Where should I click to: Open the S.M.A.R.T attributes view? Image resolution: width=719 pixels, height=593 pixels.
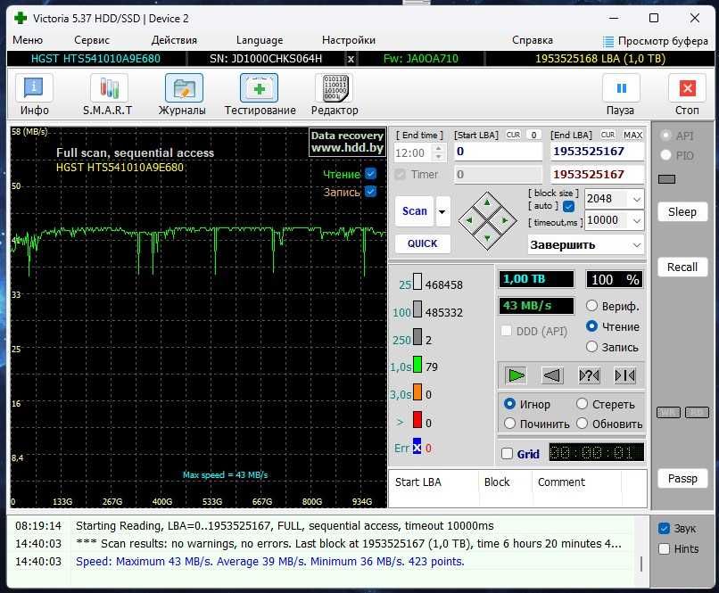coord(108,95)
